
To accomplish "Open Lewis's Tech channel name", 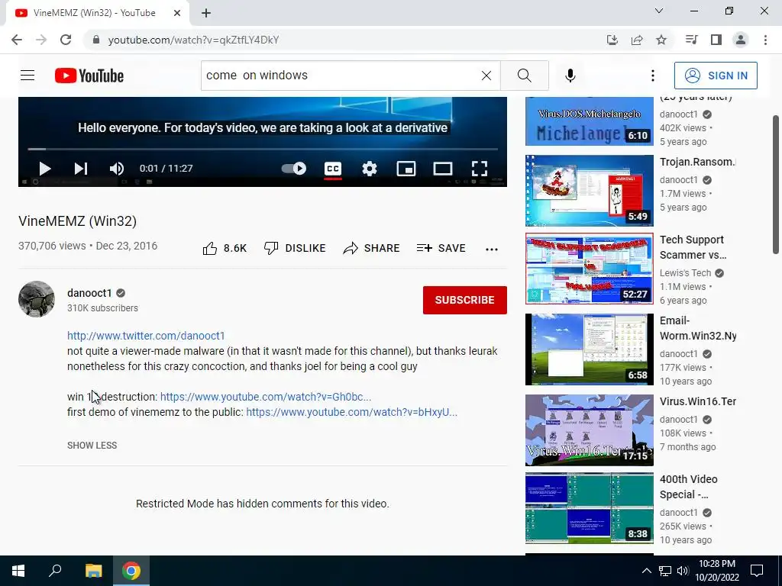I will click(x=685, y=273).
